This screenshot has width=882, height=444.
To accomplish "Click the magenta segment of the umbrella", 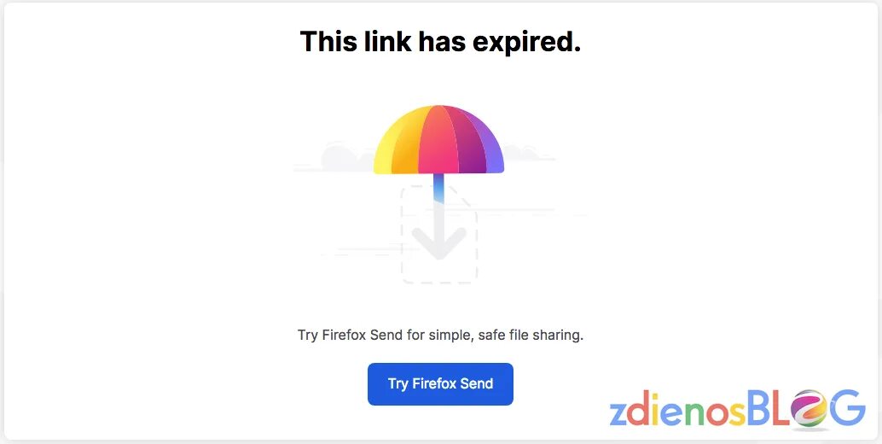I will tap(473, 143).
